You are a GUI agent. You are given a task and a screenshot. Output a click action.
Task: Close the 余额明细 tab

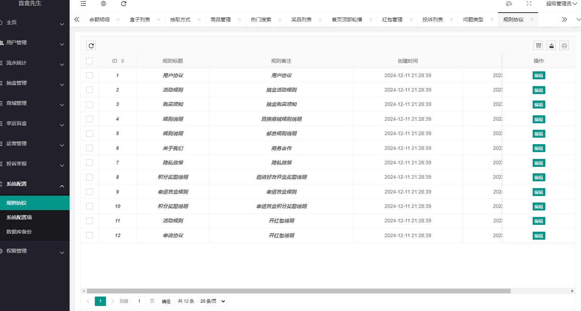pyautogui.click(x=118, y=19)
